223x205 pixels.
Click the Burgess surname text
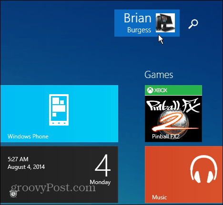point(139,30)
